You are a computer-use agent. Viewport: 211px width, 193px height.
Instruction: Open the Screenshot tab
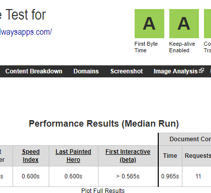pyautogui.click(x=127, y=71)
